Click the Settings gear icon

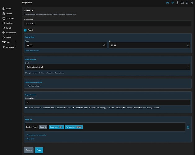coord(4,23)
